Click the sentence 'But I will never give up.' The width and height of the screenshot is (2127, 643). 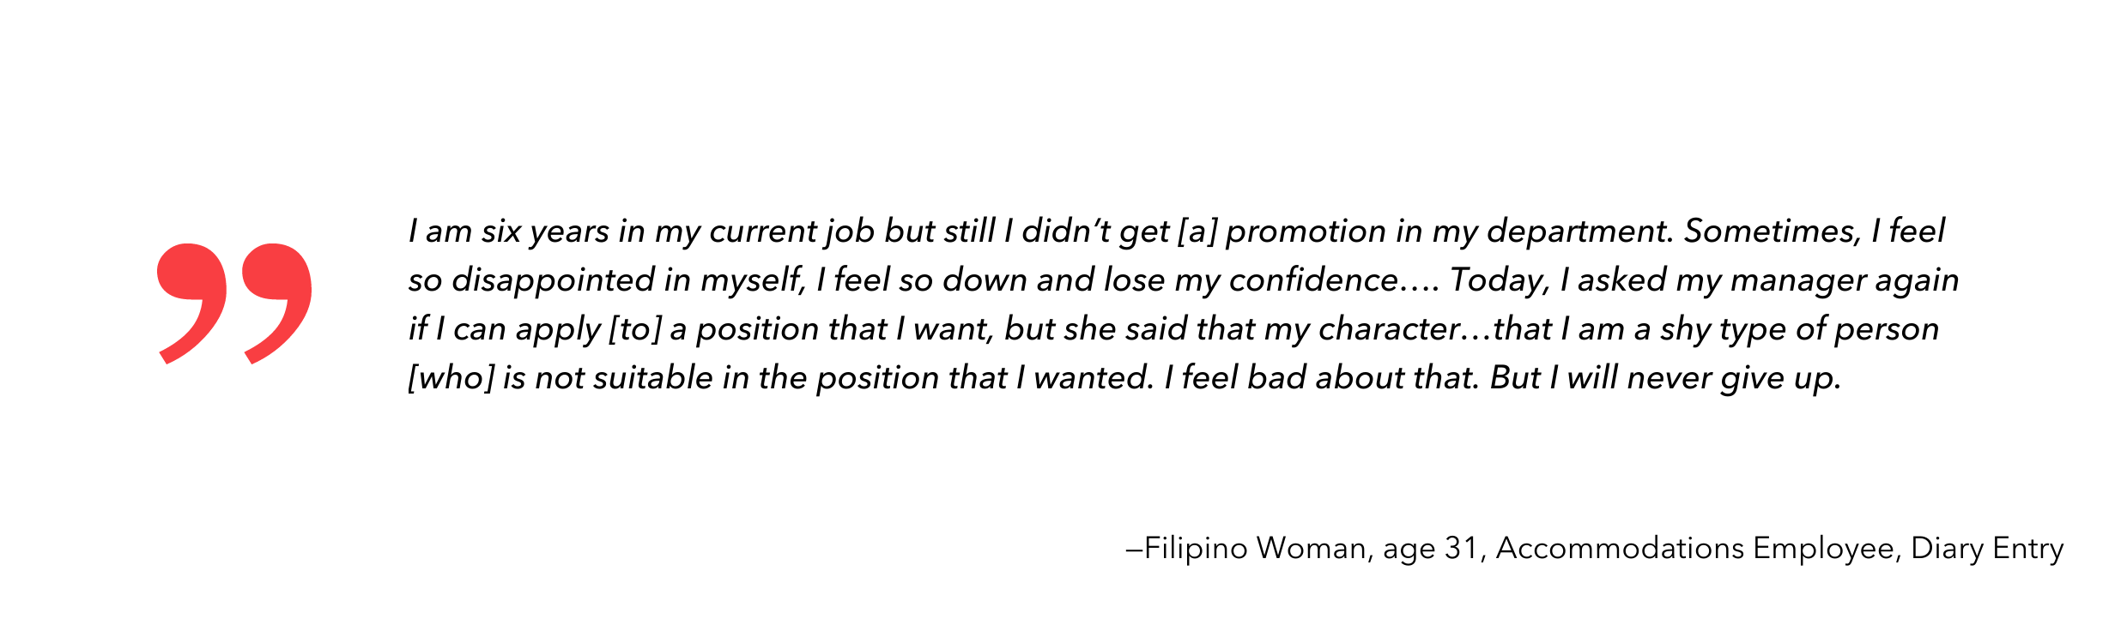pyautogui.click(x=1665, y=379)
